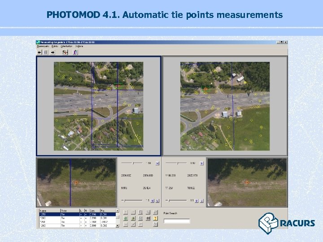Adjust the right overview zoom slider

click(176, 163)
